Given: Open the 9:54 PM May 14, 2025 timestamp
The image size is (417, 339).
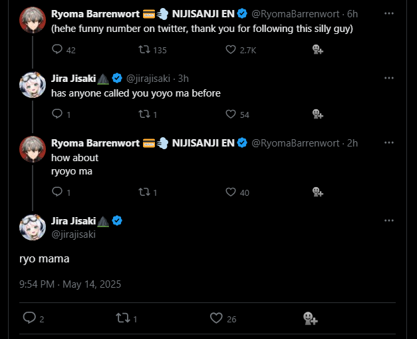Looking at the screenshot, I should click(70, 284).
